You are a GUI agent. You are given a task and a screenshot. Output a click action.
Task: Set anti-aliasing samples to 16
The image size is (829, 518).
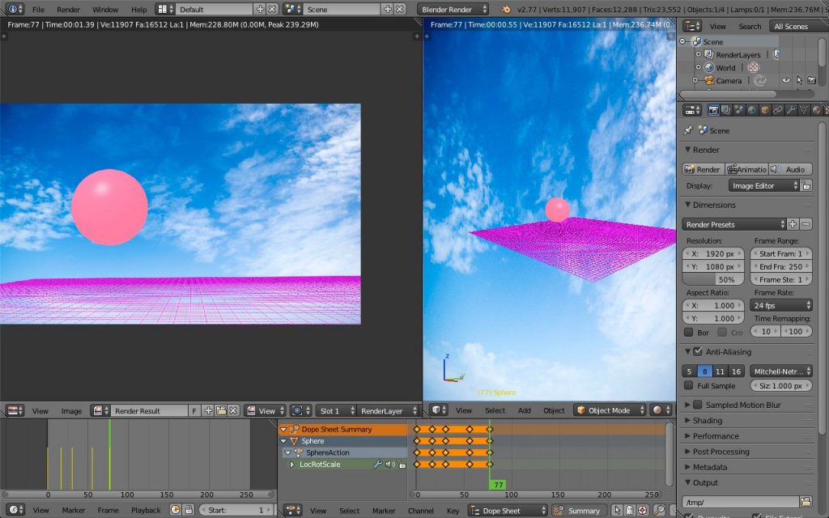735,371
